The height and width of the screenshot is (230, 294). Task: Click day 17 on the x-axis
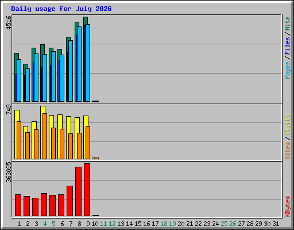155,224
